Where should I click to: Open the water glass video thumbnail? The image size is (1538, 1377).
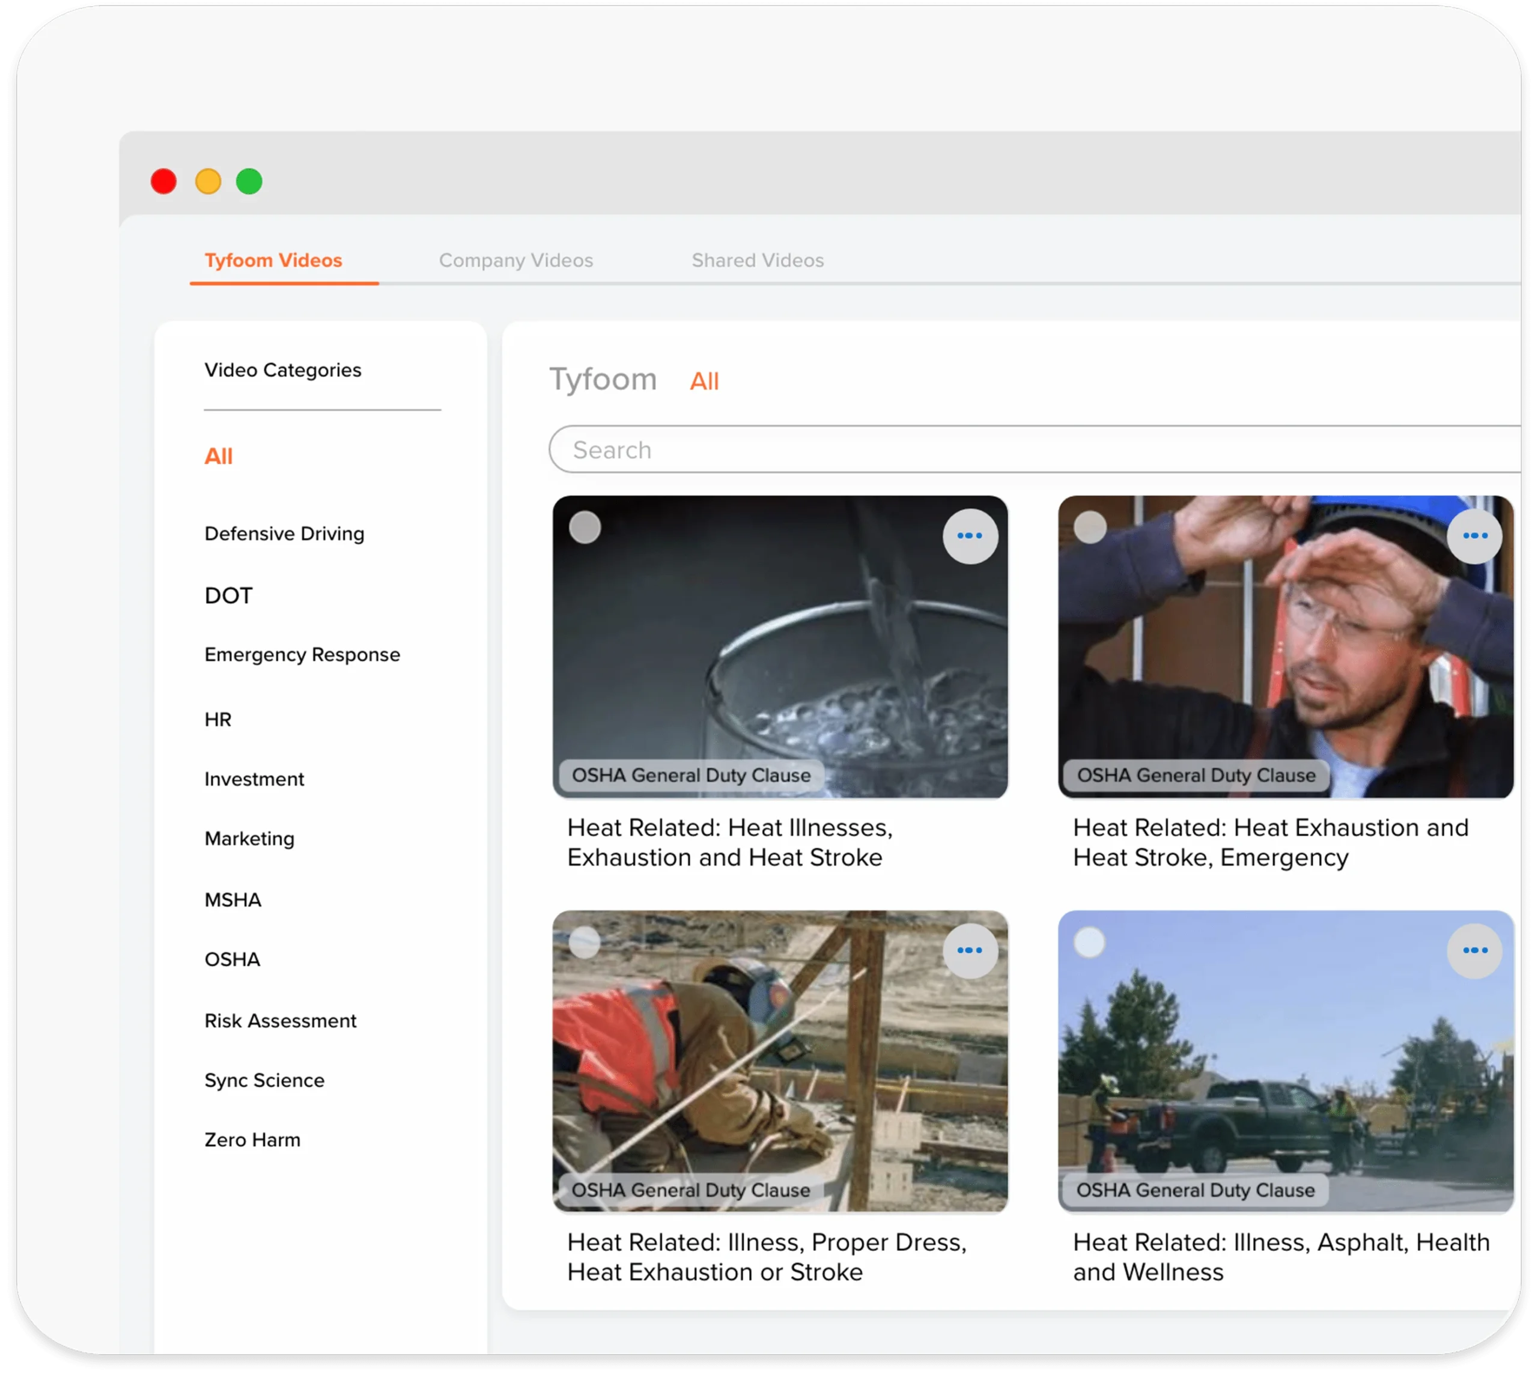point(780,647)
